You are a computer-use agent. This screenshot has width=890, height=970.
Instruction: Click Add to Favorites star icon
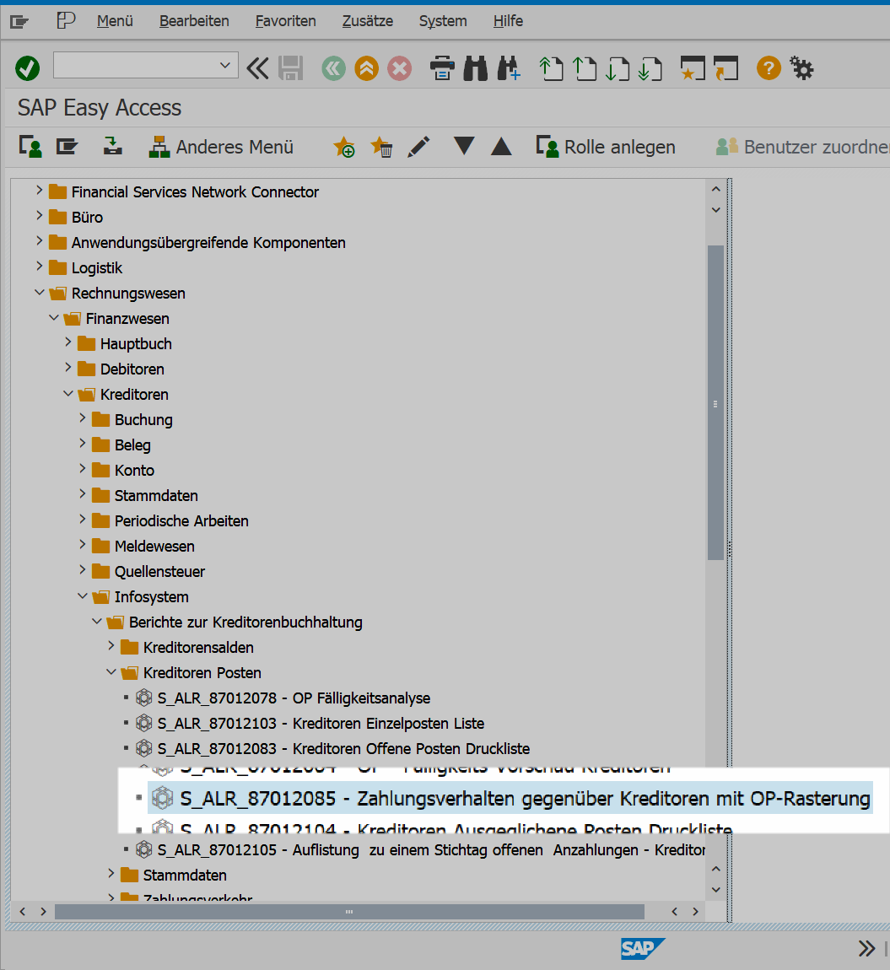pyautogui.click(x=344, y=147)
